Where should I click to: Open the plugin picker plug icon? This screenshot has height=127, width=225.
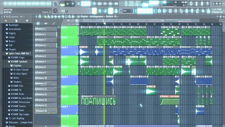click(x=192, y=11)
